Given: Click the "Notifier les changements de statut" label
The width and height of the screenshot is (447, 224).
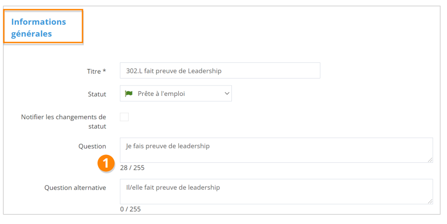Looking at the screenshot, I should click(x=63, y=121).
